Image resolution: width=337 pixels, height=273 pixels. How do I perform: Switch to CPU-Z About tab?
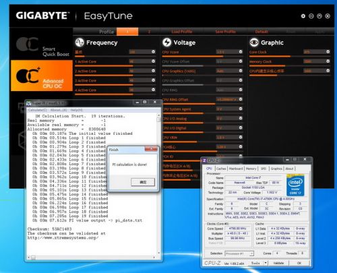(x=289, y=169)
